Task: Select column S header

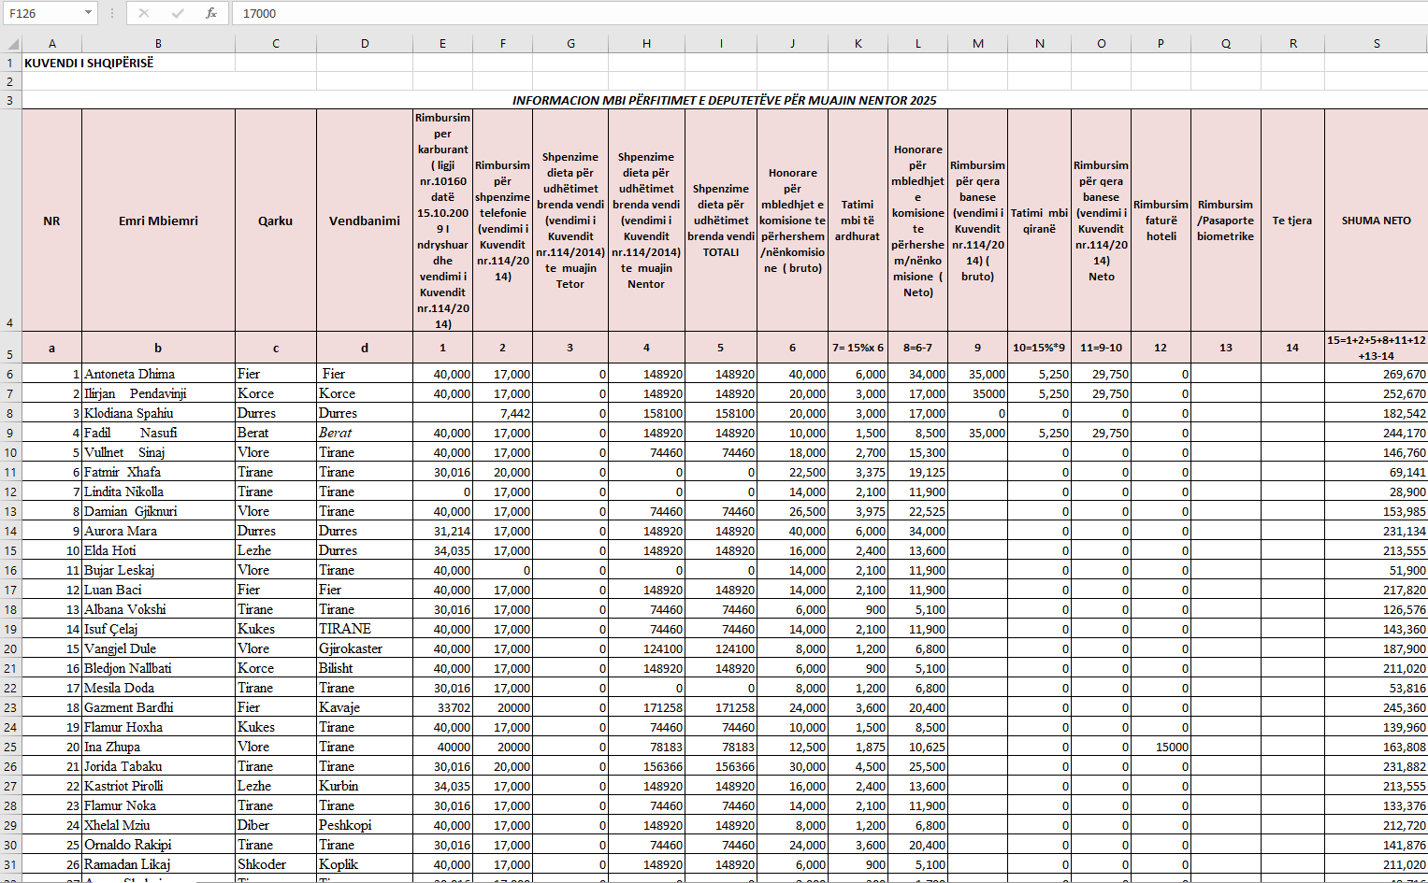Action: [x=1376, y=44]
